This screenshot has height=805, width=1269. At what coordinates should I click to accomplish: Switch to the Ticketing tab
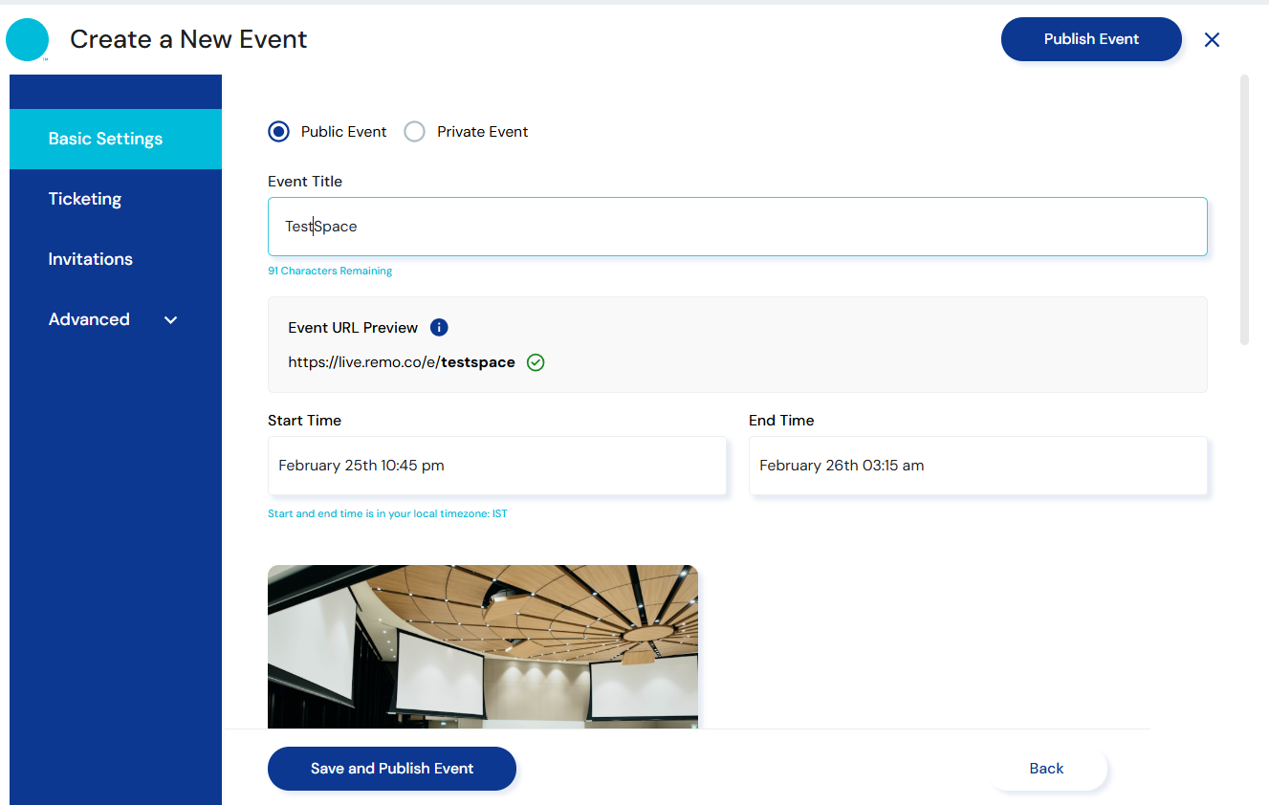click(x=85, y=199)
